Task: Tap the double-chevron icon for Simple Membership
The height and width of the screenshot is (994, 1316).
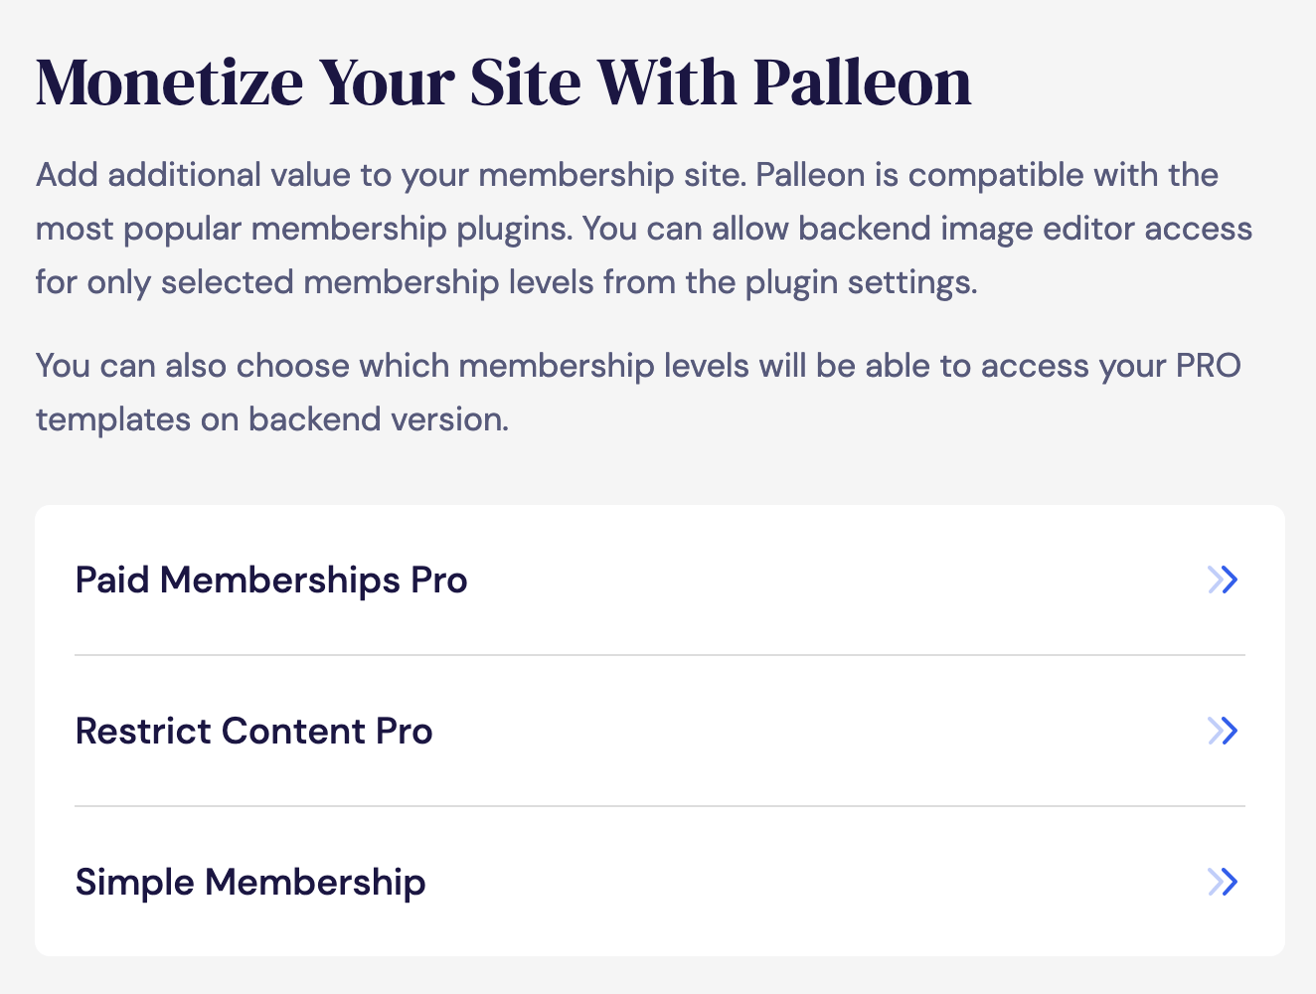Action: pos(1223,882)
